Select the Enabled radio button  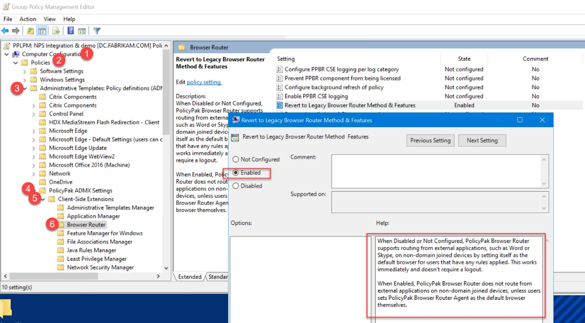point(235,173)
